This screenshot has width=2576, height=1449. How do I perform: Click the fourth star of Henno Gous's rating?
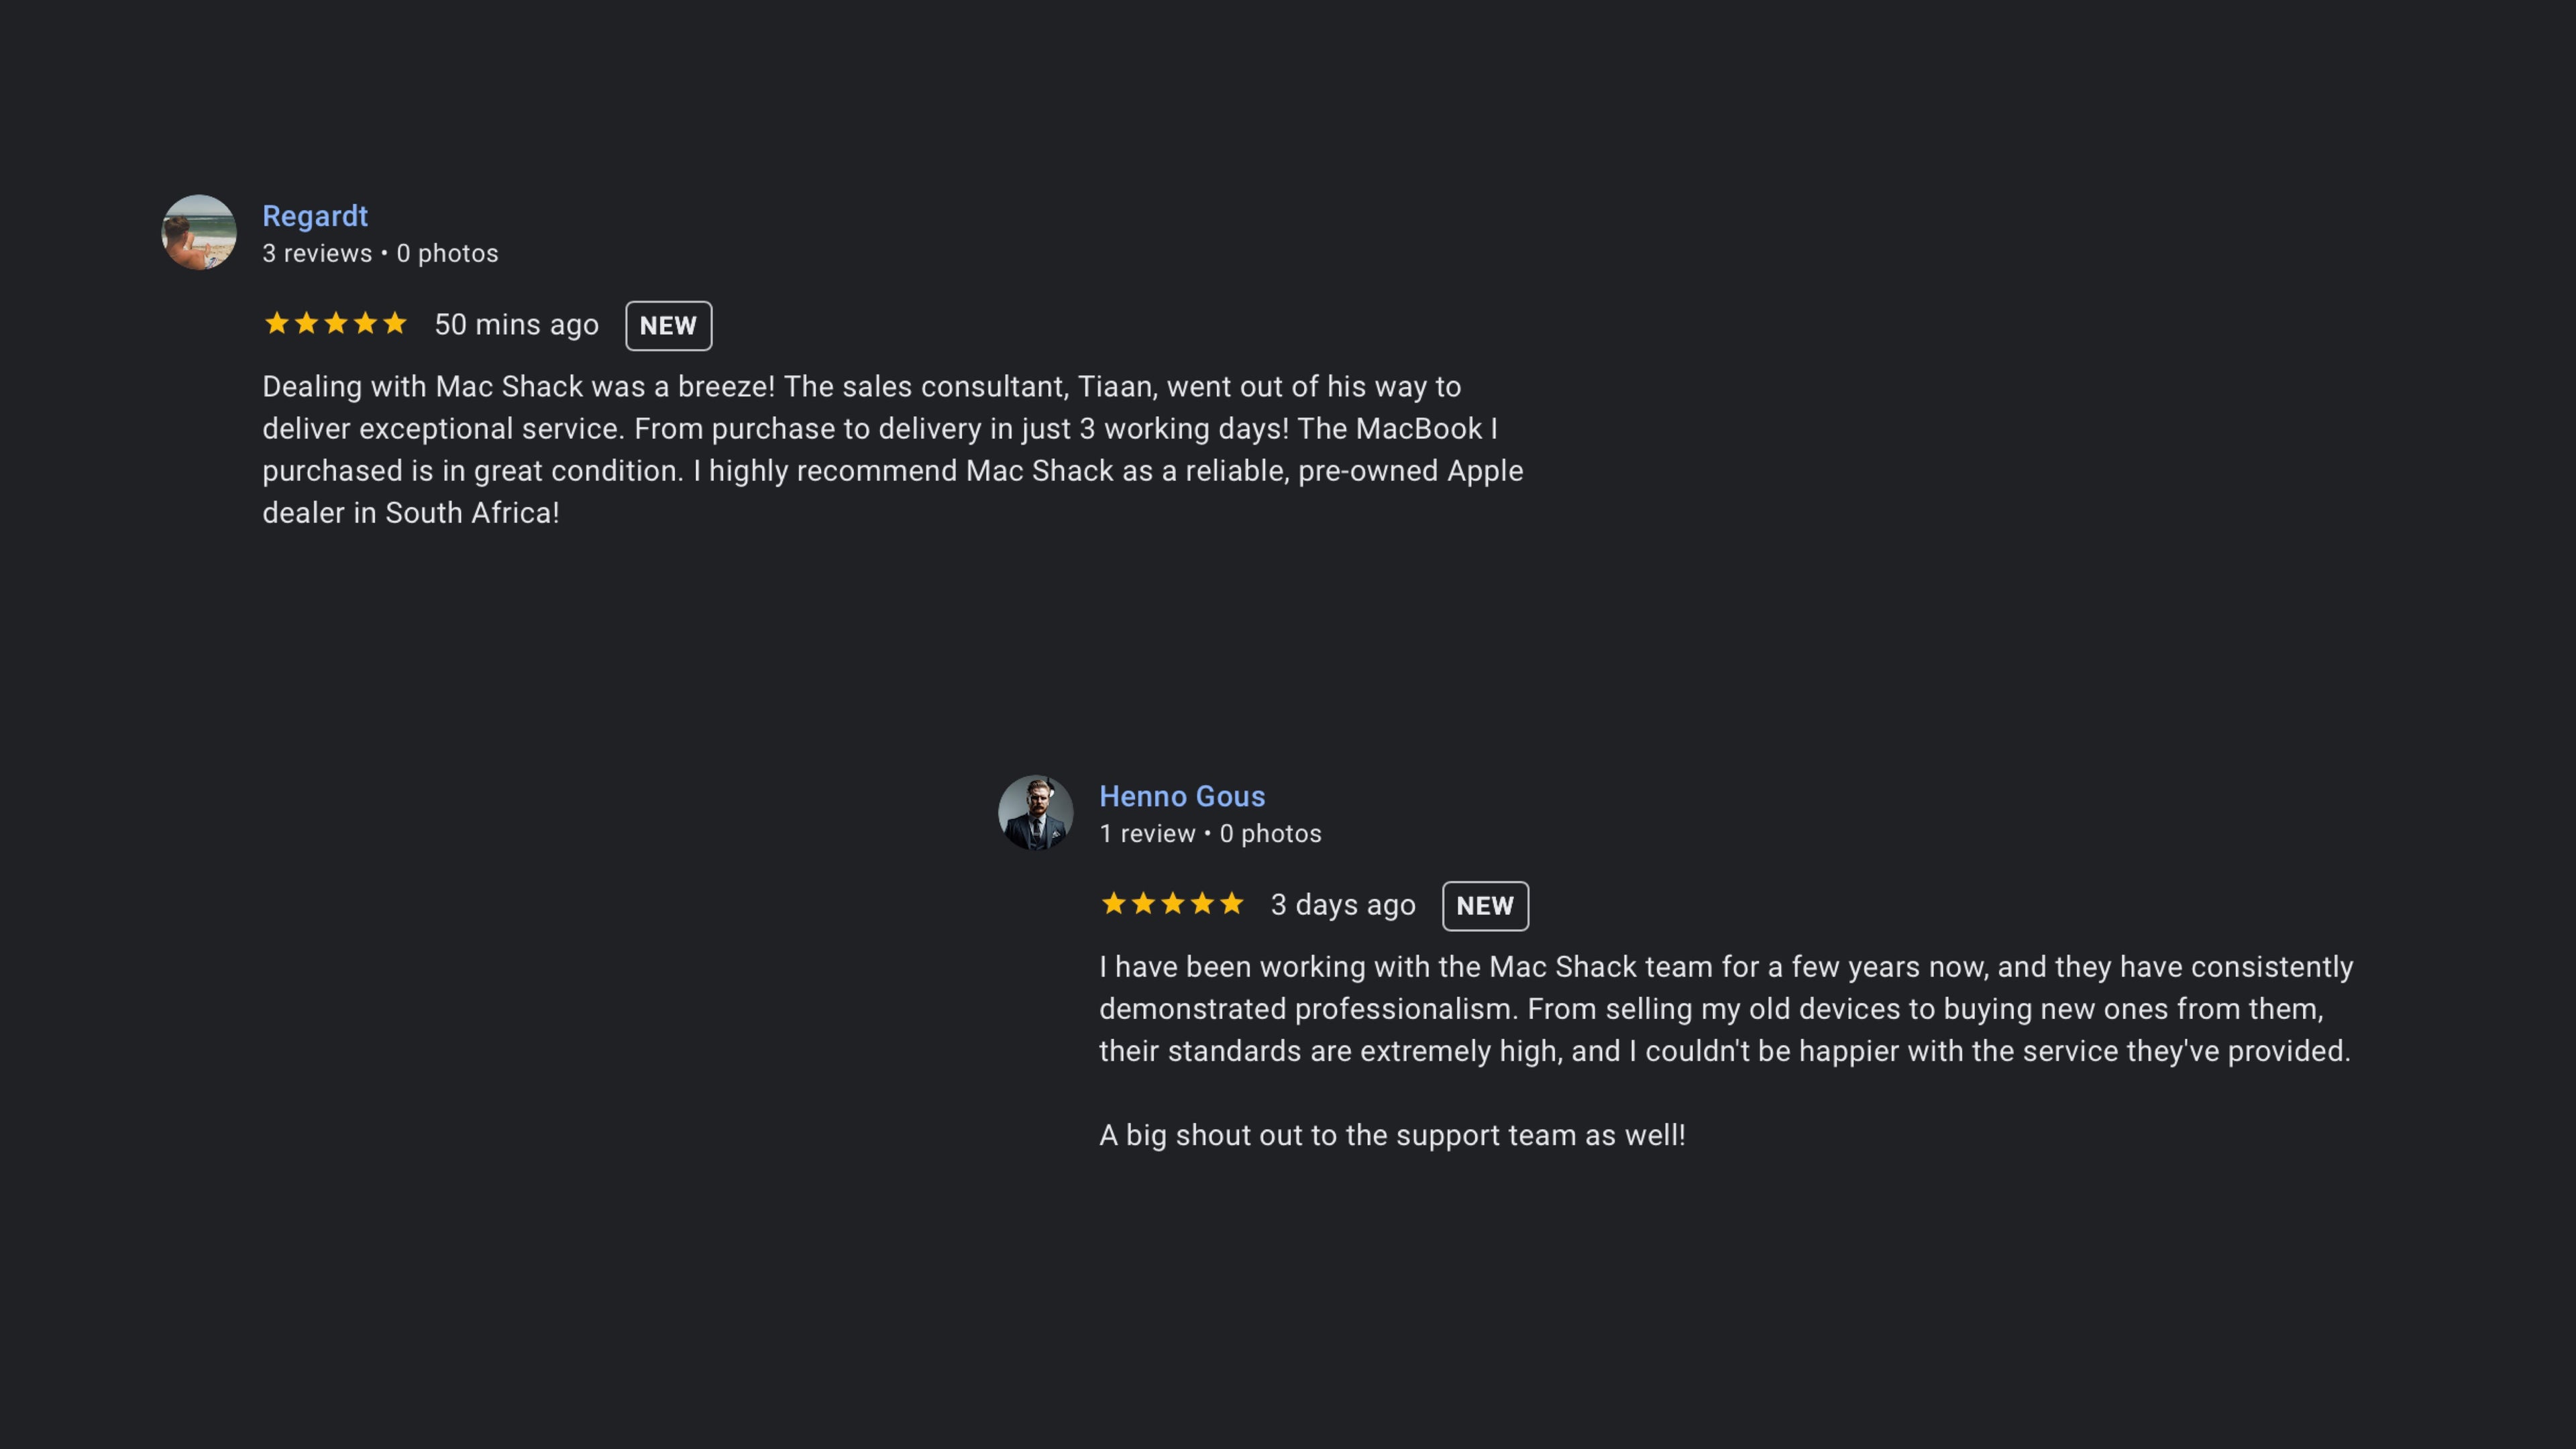[1202, 903]
